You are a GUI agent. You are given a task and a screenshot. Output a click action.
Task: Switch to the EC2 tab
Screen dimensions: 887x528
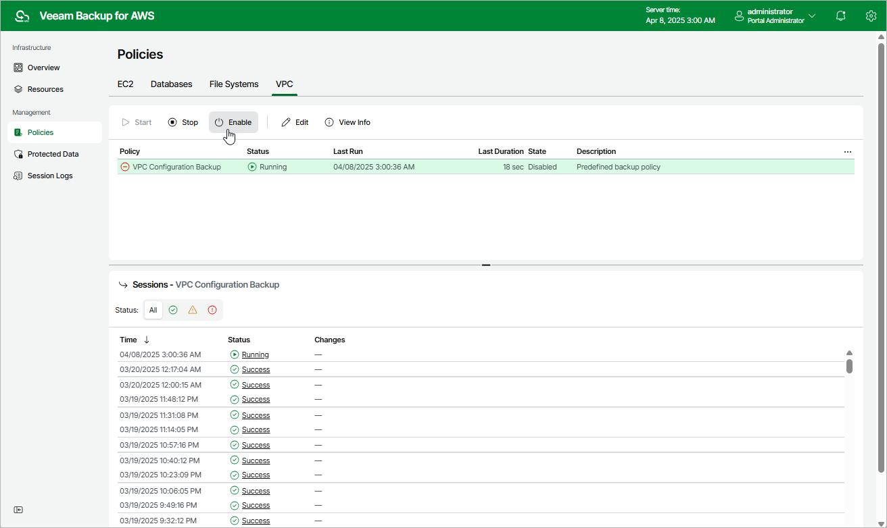pyautogui.click(x=125, y=84)
